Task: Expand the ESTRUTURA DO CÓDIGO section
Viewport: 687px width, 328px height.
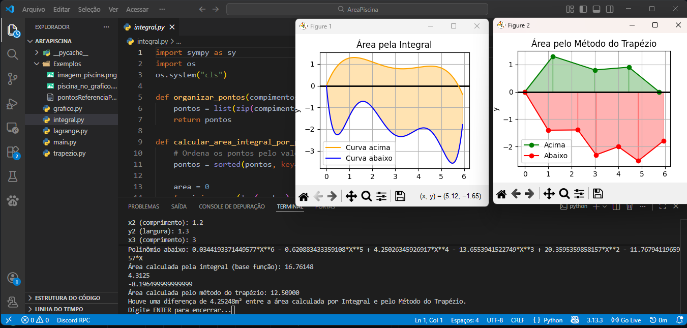Action: [68, 298]
